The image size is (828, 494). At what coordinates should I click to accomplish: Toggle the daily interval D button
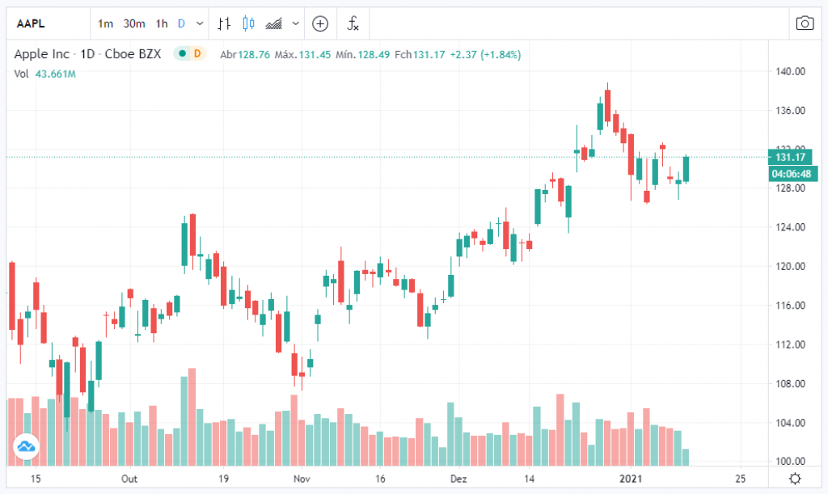click(x=183, y=23)
